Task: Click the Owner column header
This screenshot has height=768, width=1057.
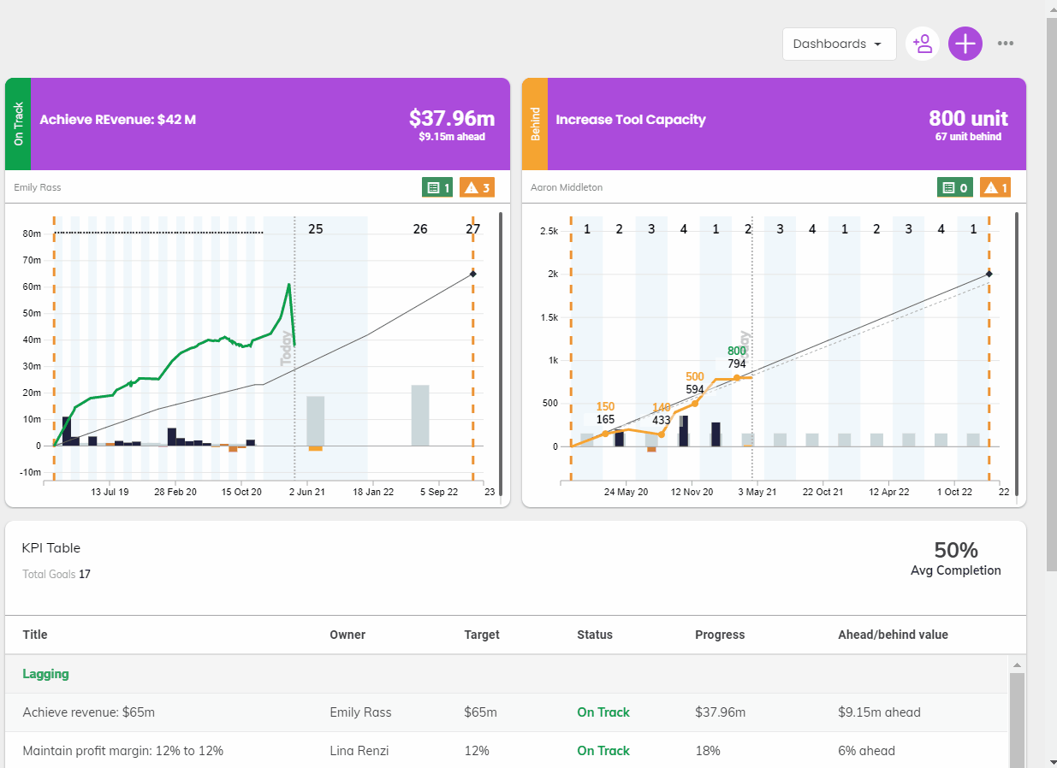Action: (347, 635)
